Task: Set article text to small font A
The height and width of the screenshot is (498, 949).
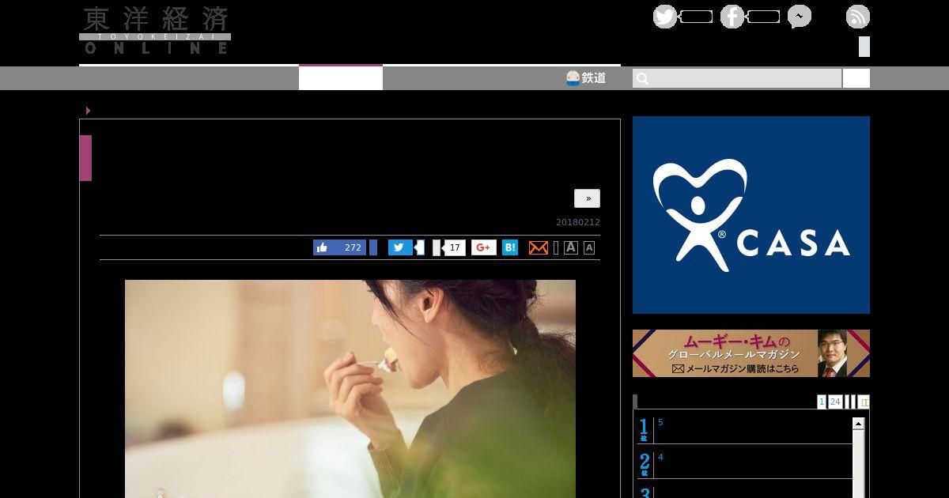Action: click(589, 247)
